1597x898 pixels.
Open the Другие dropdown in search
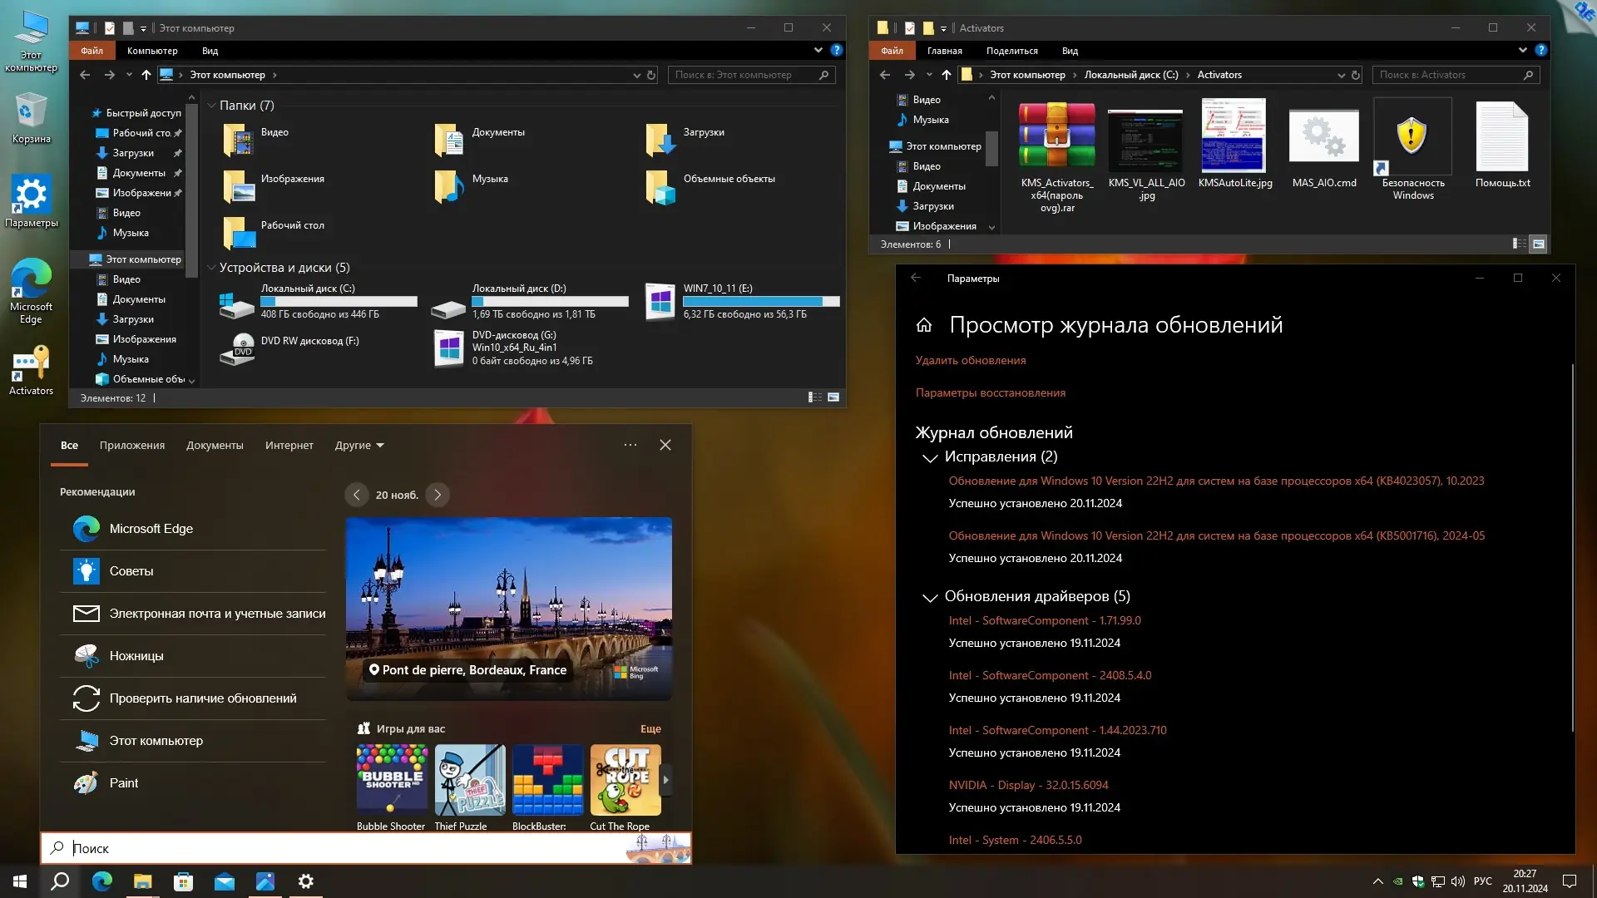pyautogui.click(x=358, y=445)
